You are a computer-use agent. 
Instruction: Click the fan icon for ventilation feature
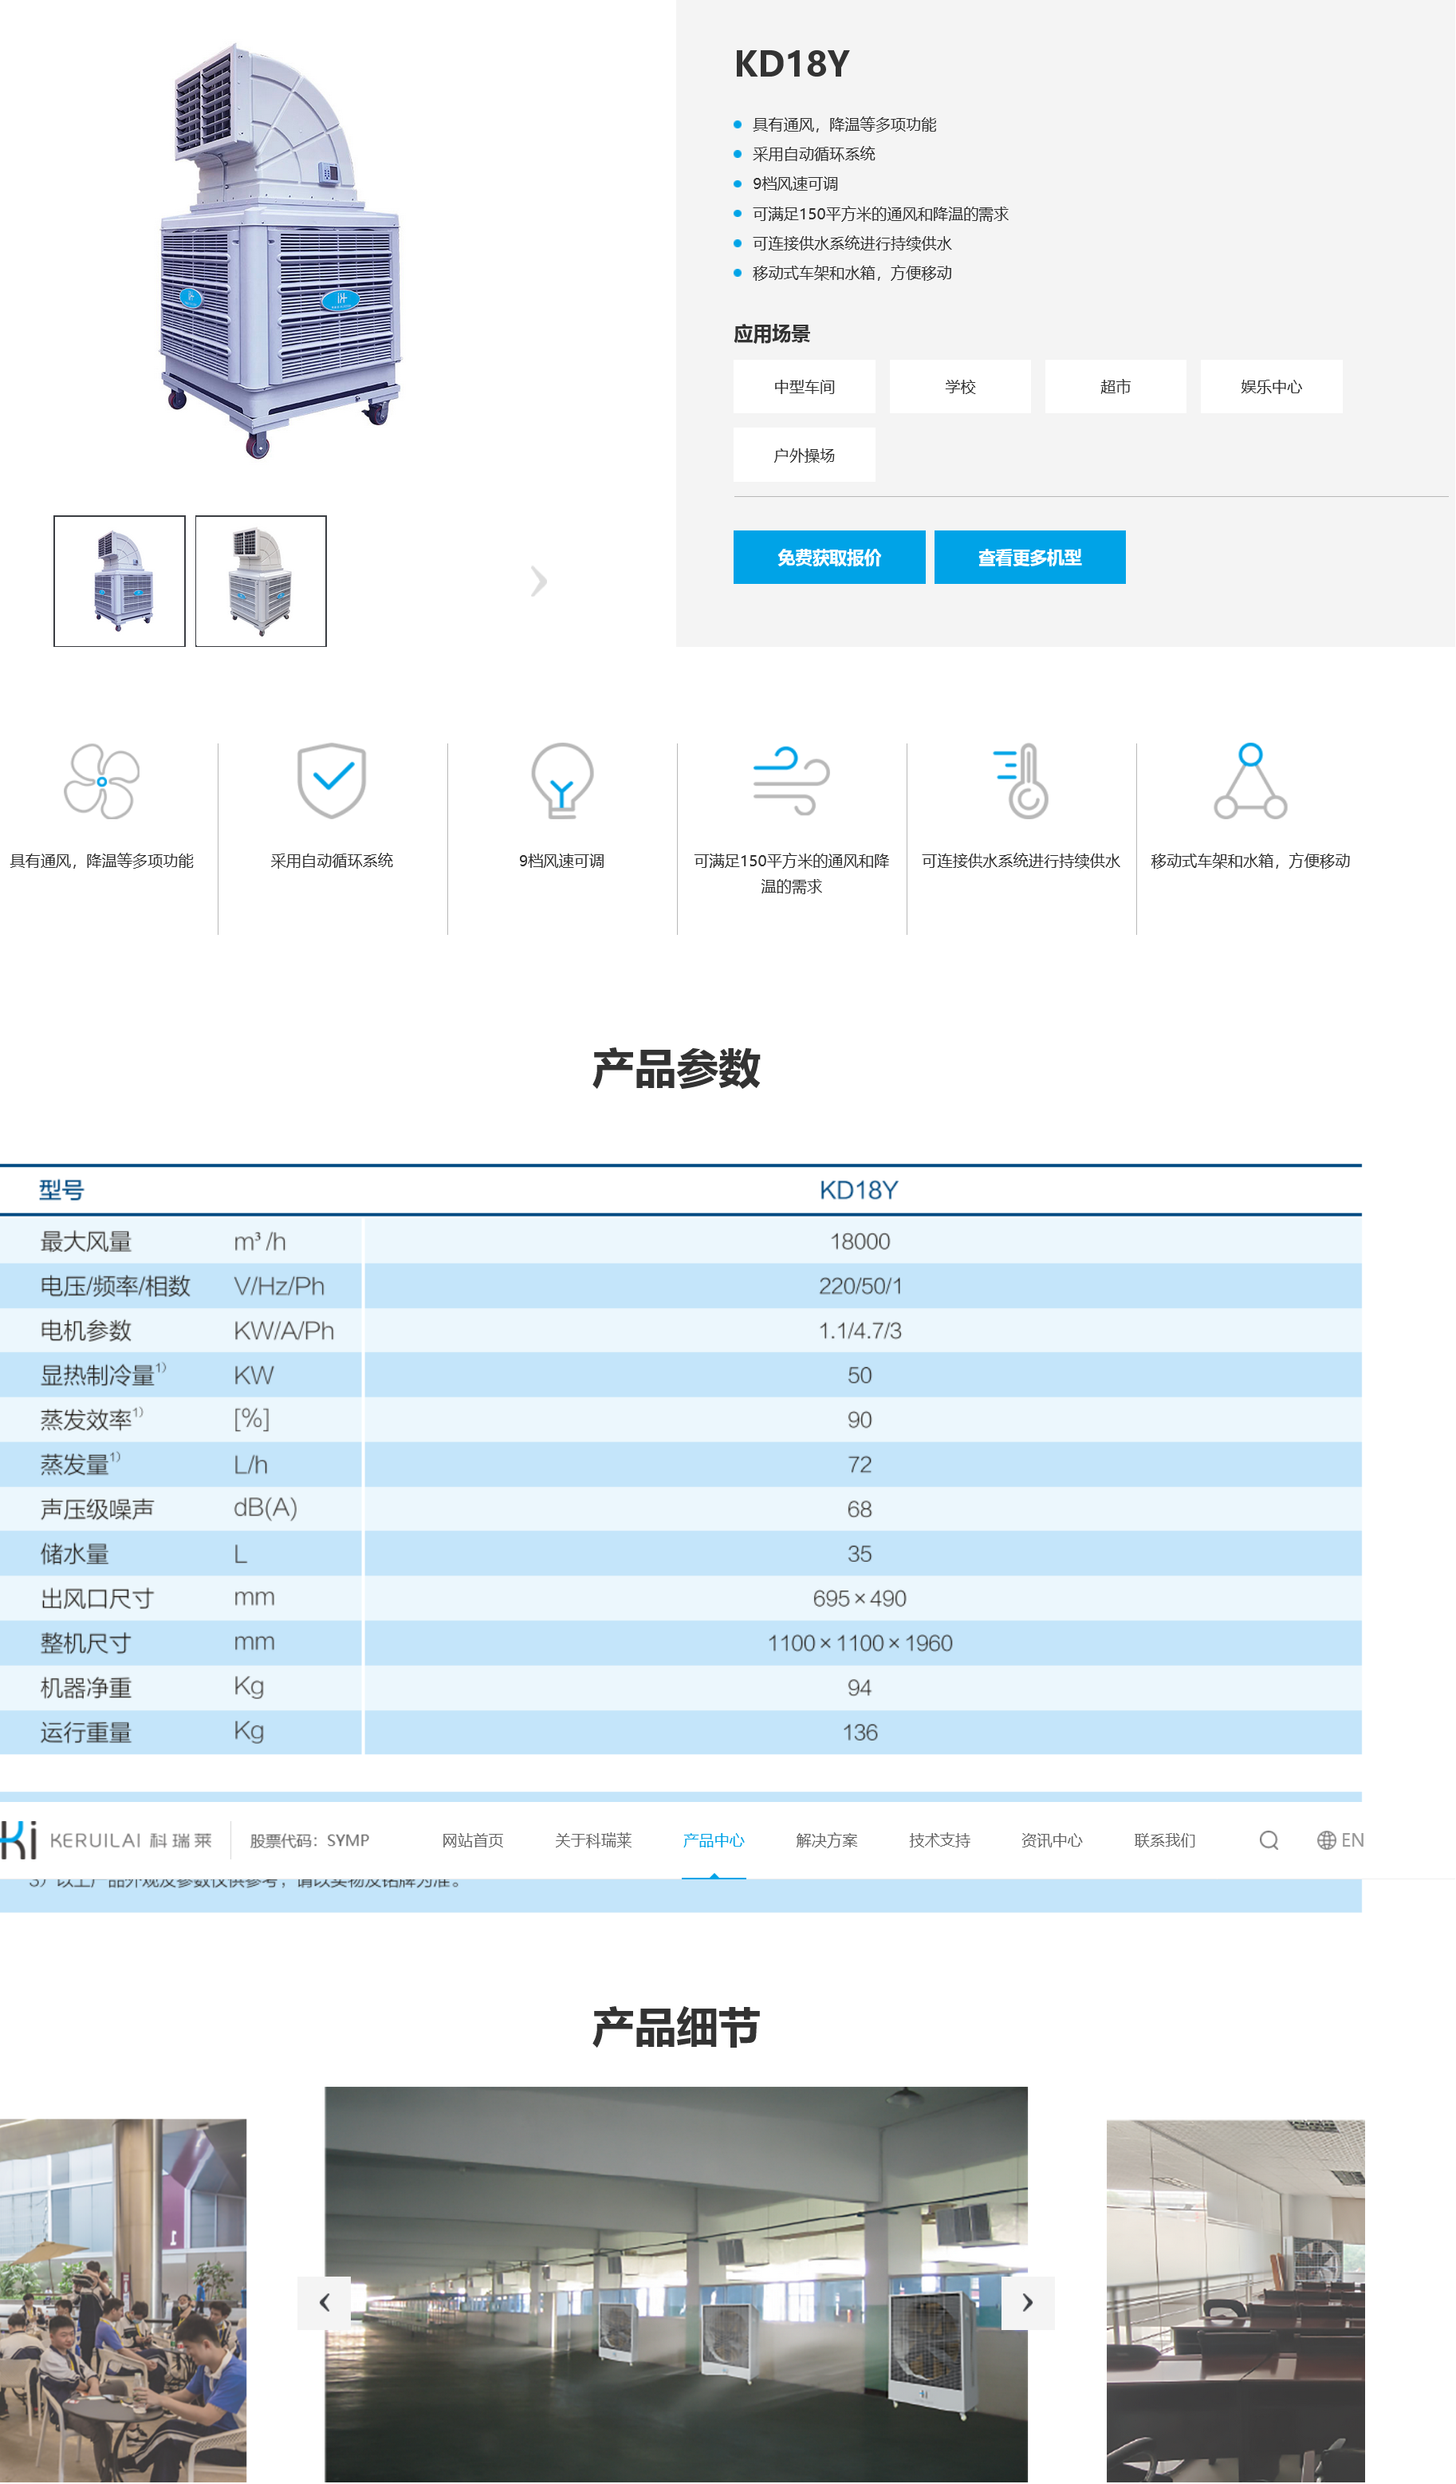(101, 781)
